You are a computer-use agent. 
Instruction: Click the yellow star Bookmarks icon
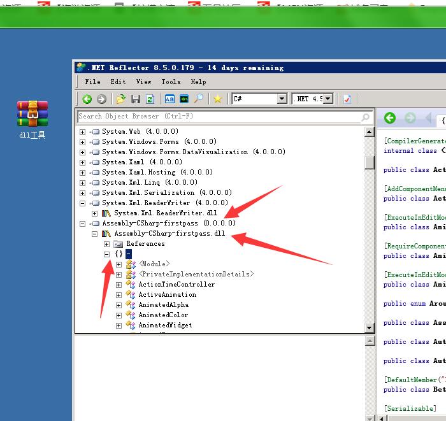(x=217, y=99)
